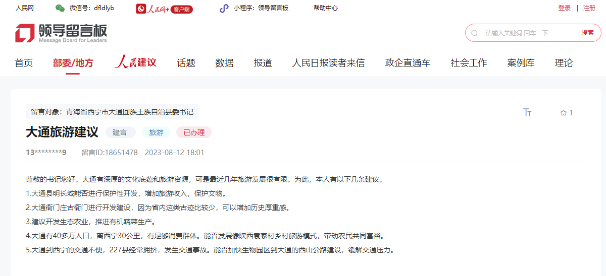606x276 pixels.
Task: Click the 注册 link
Action: pyautogui.click(x=589, y=8)
